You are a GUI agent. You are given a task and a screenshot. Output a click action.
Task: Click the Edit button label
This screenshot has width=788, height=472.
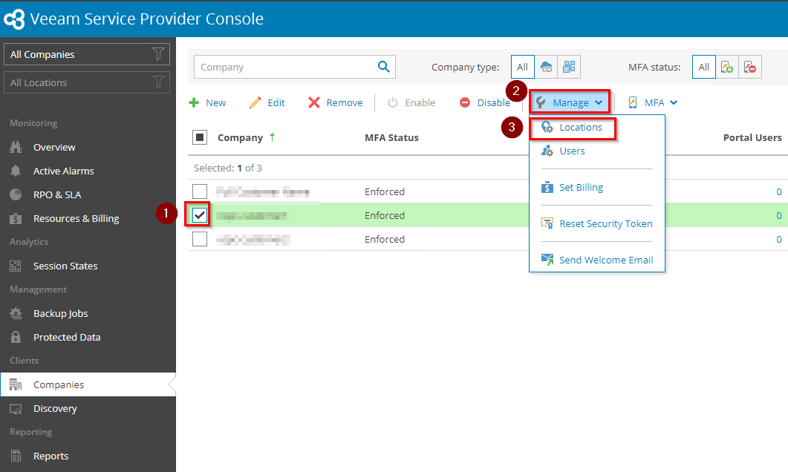tap(276, 102)
